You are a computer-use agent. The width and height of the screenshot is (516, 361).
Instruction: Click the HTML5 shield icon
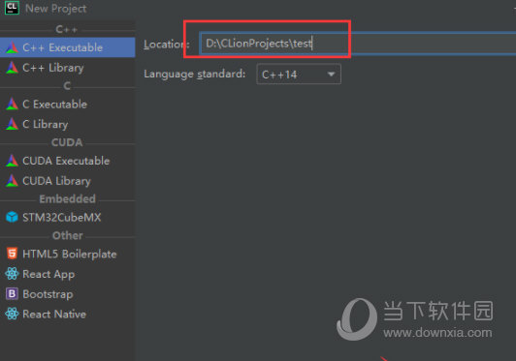point(13,254)
